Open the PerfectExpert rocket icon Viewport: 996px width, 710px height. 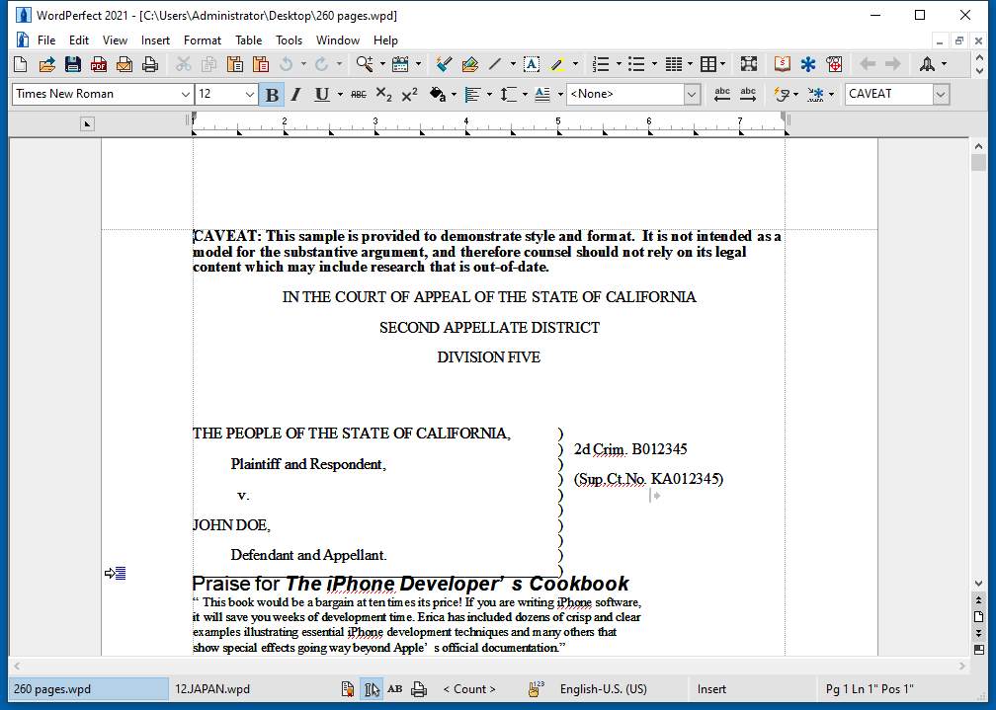[928, 64]
